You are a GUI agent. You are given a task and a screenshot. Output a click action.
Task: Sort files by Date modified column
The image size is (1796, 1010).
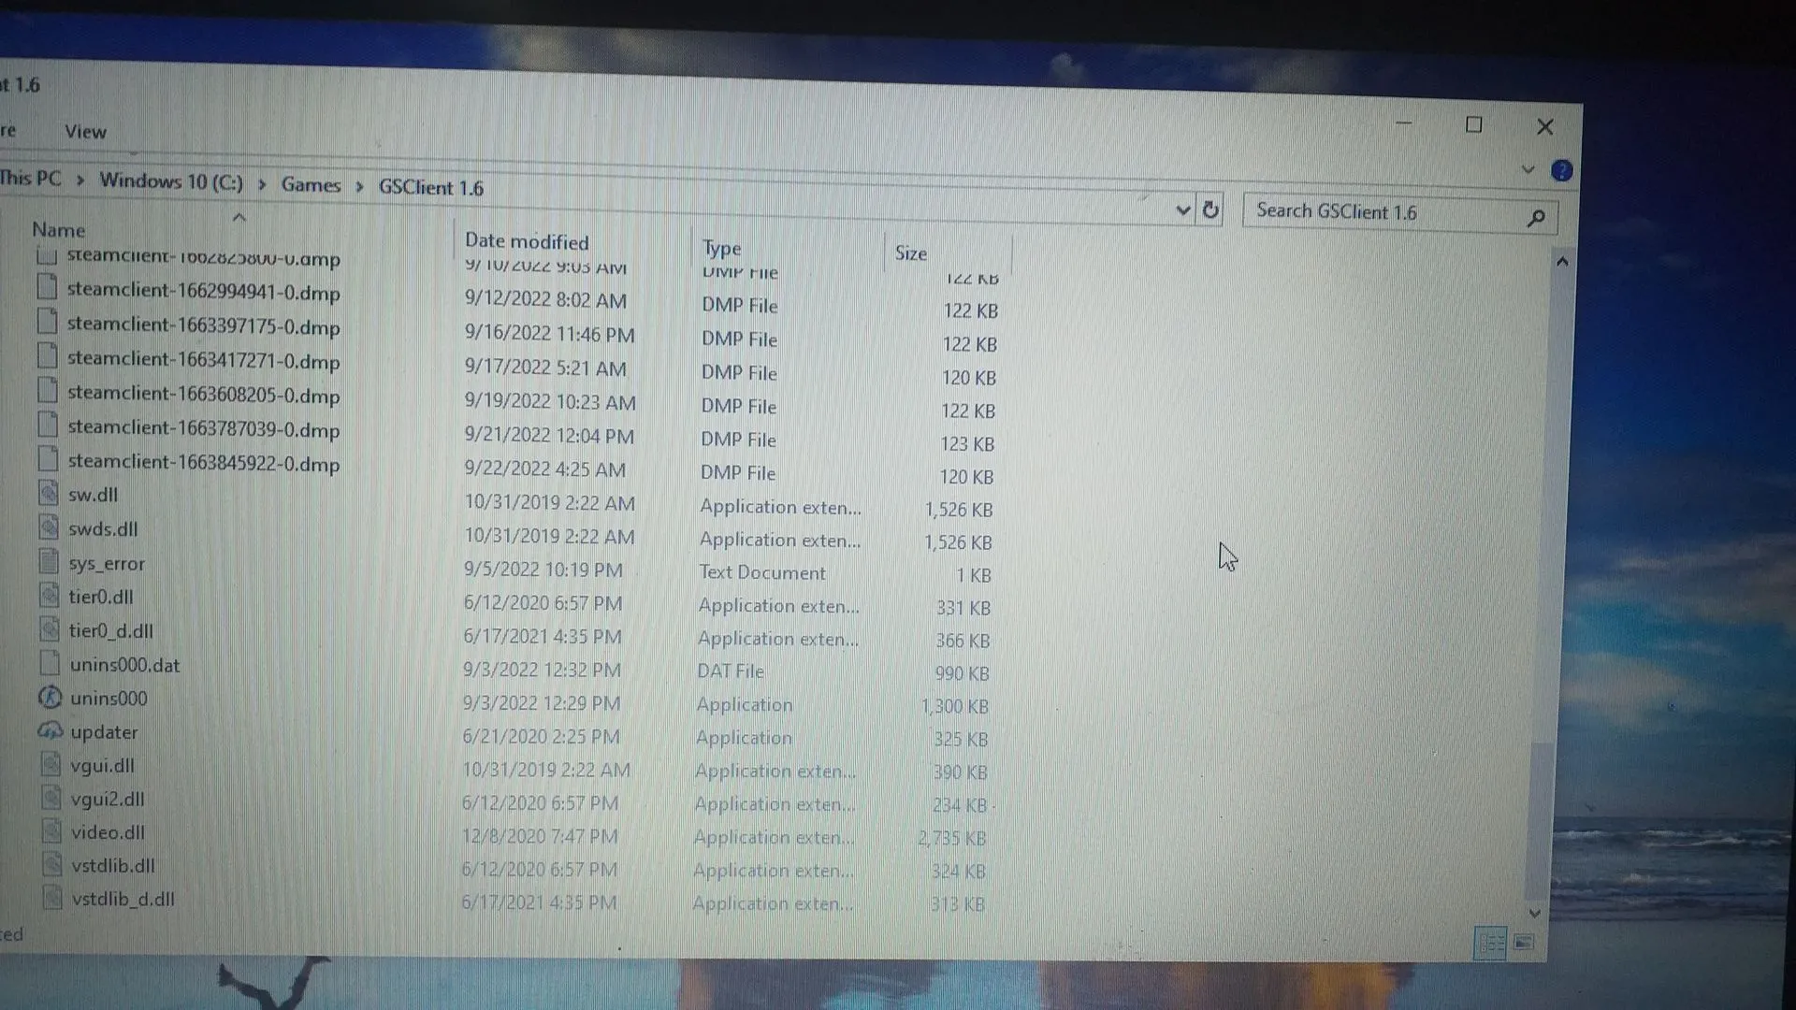[x=527, y=241]
